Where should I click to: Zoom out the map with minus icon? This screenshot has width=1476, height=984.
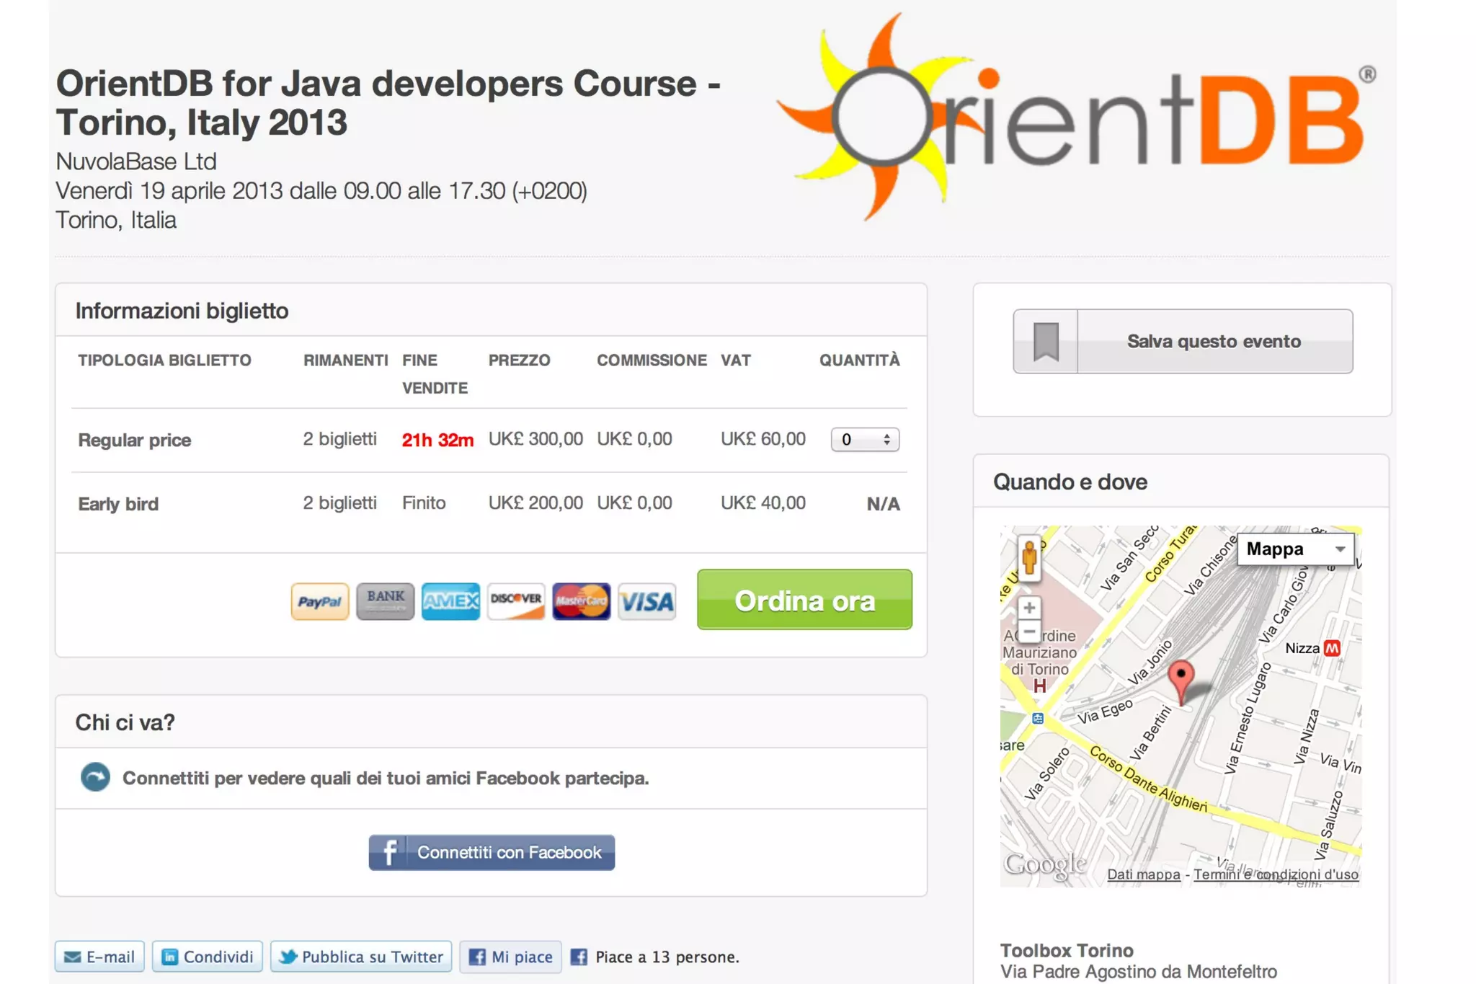[x=1029, y=632]
